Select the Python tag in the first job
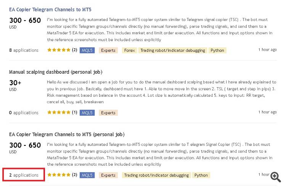286x187 pixels. click(217, 50)
